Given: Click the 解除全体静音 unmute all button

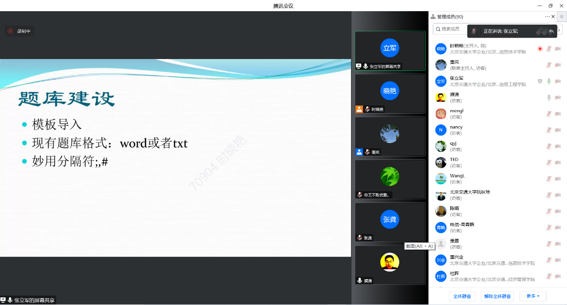Looking at the screenshot, I should click(497, 296).
